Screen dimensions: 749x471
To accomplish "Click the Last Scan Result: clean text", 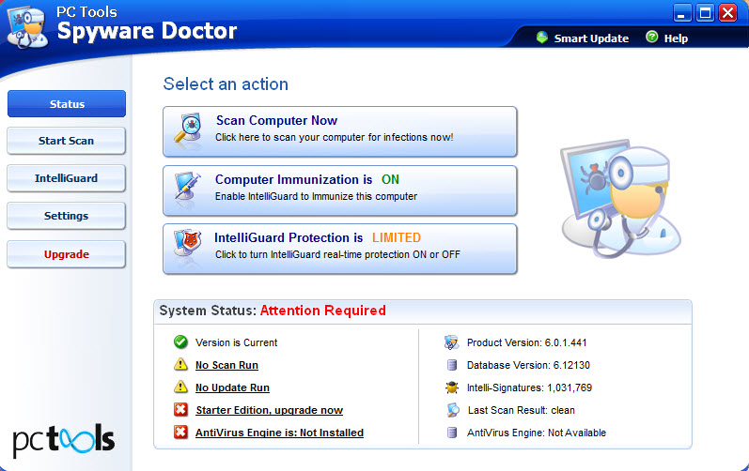I will [x=522, y=410].
